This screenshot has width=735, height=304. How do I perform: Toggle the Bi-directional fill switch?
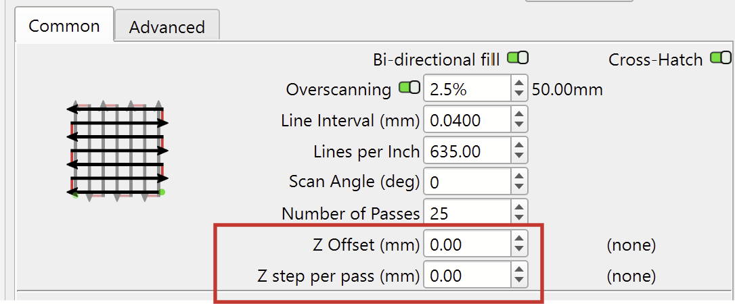(518, 58)
